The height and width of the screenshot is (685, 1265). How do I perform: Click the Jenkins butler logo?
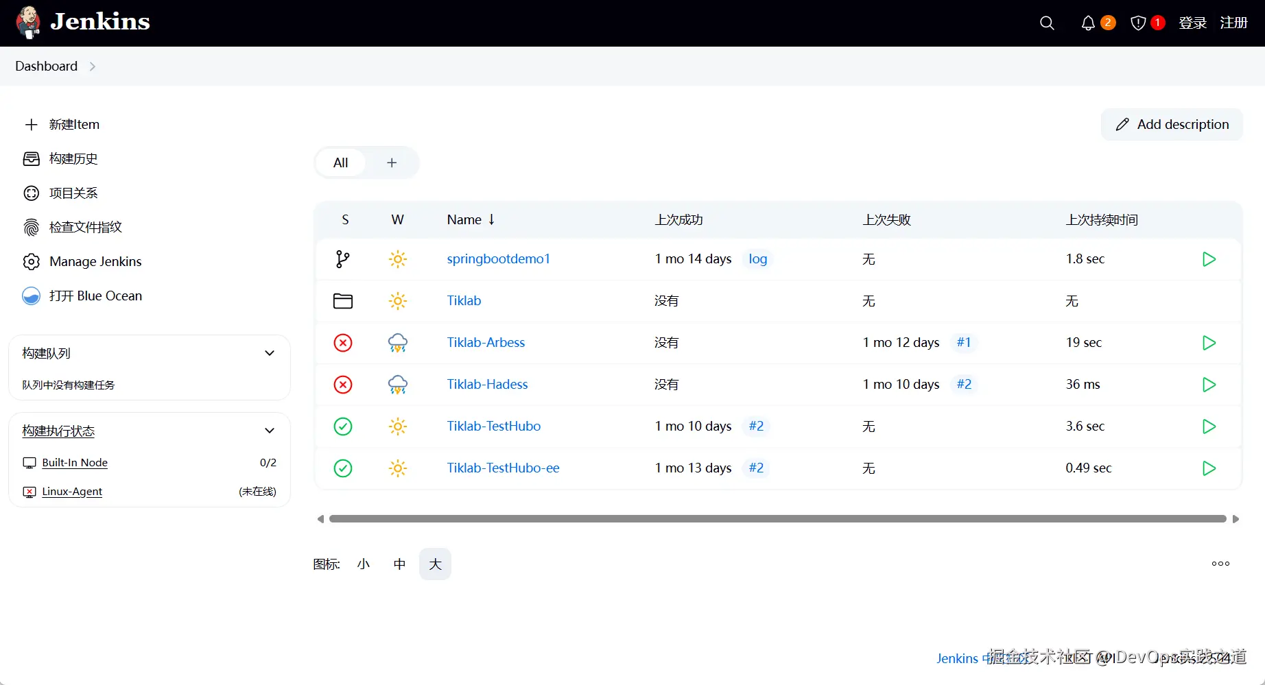pyautogui.click(x=28, y=23)
